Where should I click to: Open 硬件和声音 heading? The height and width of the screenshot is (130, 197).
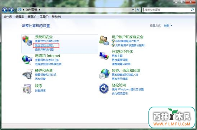(44, 70)
